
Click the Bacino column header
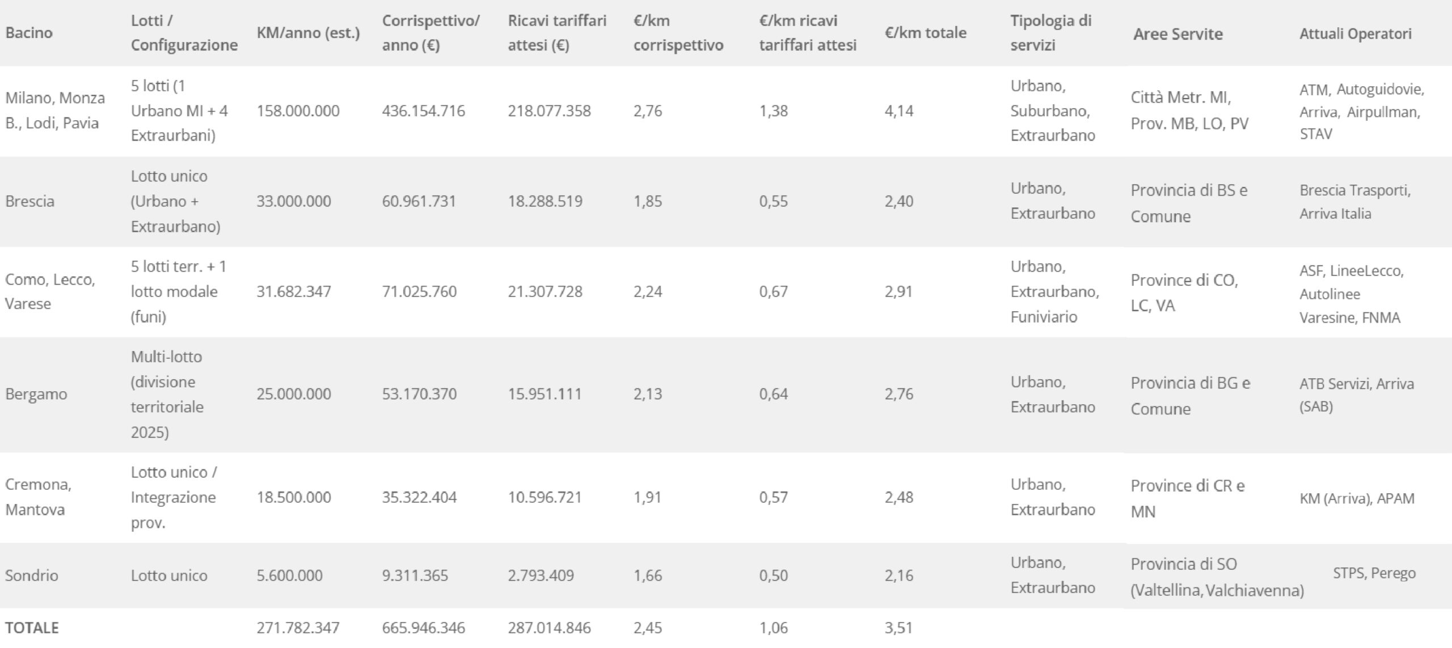[29, 33]
